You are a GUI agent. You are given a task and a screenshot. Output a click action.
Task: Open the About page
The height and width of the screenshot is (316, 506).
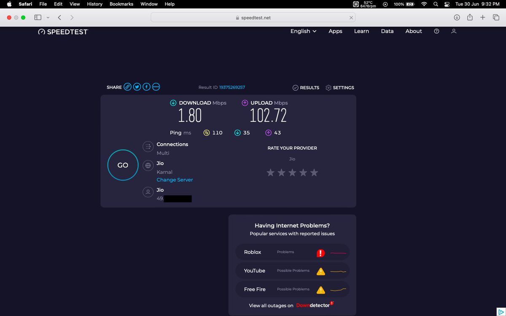(414, 31)
